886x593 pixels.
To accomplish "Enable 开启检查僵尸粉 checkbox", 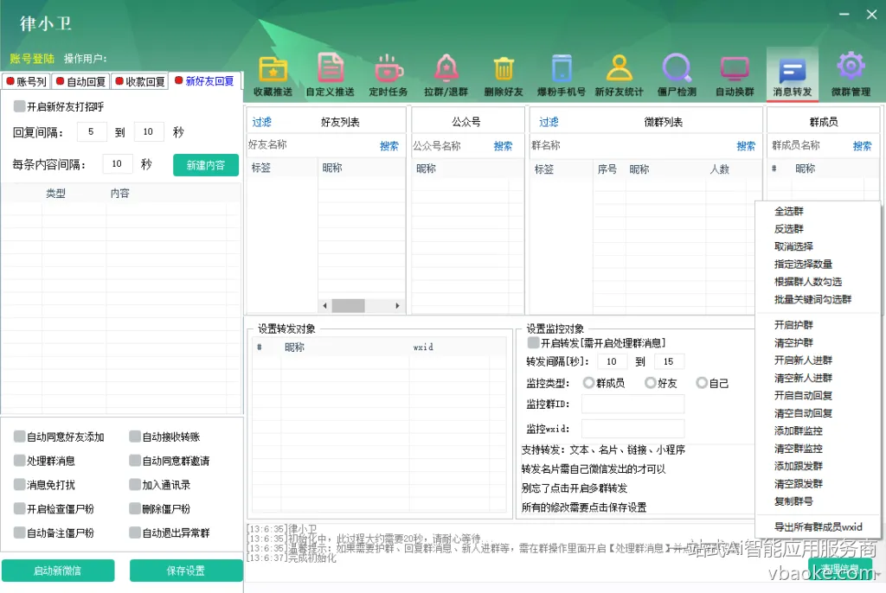I will 20,508.
